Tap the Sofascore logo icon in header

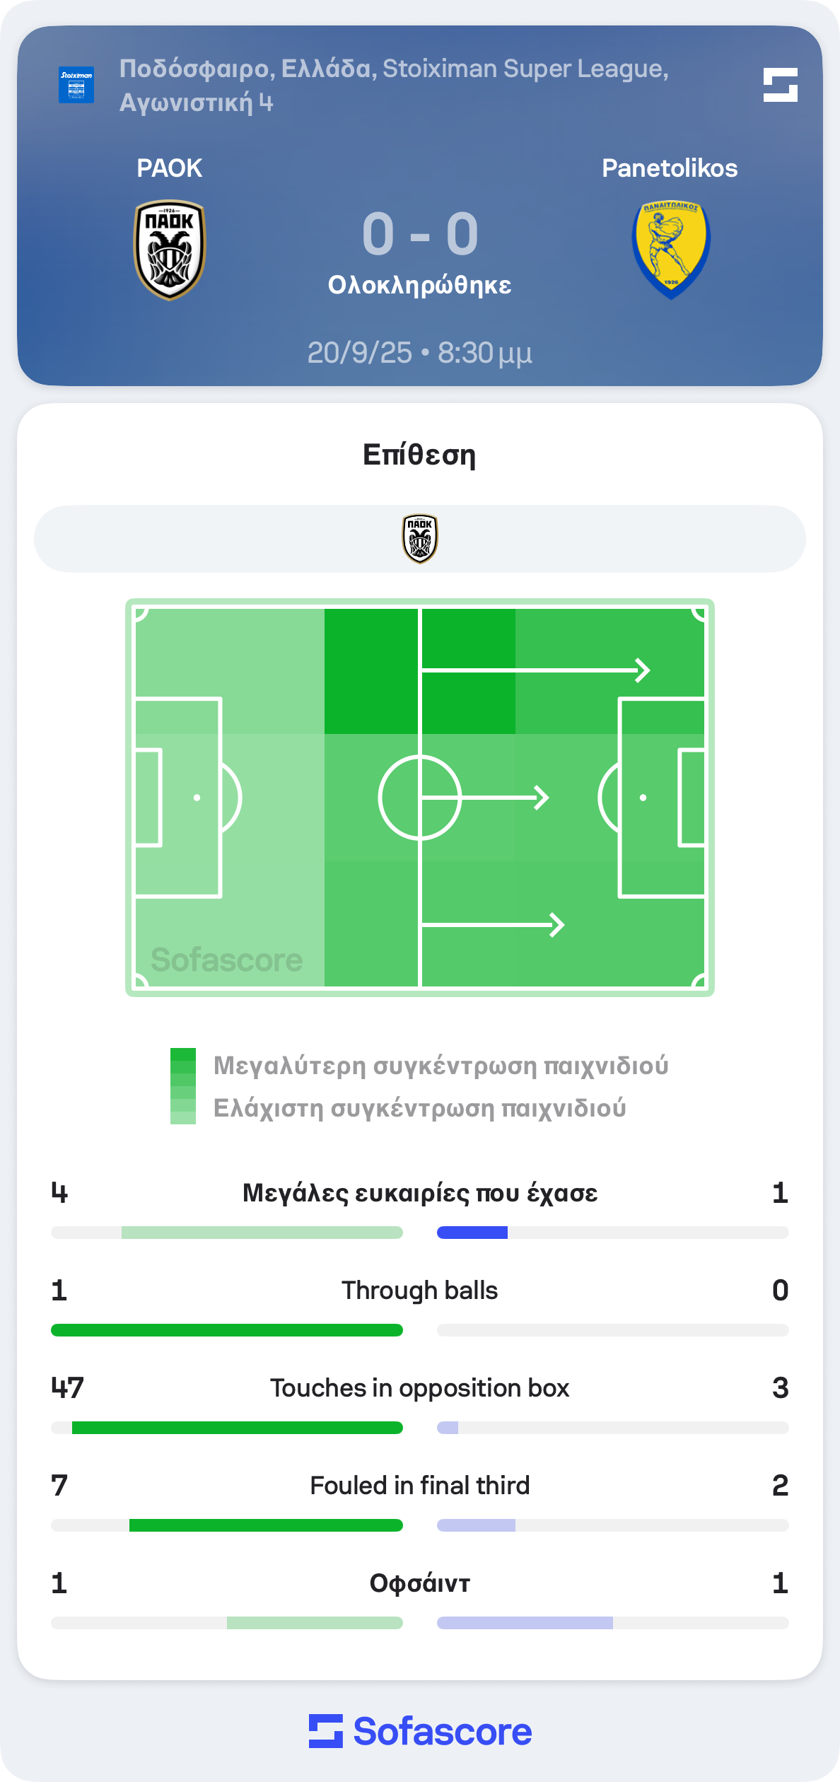coord(780,85)
